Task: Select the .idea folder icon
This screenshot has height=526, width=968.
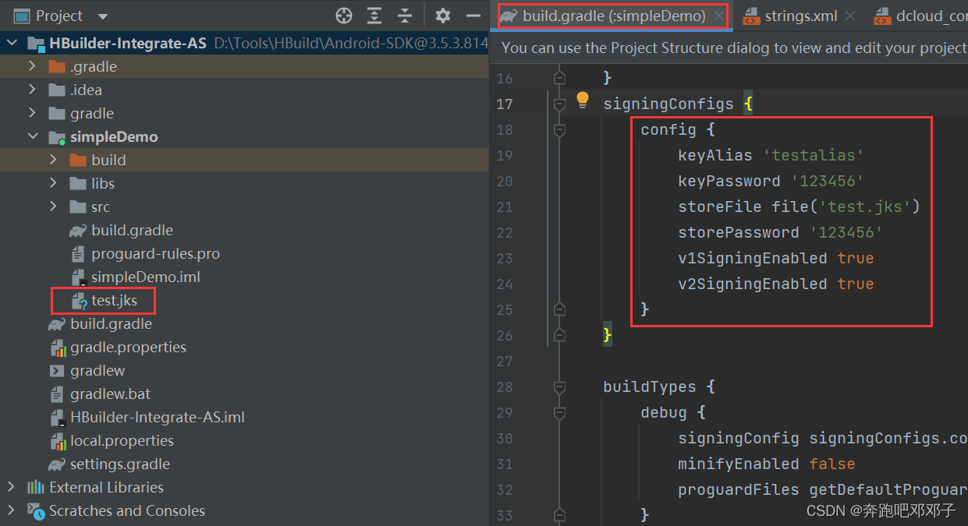Action: pyautogui.click(x=56, y=90)
